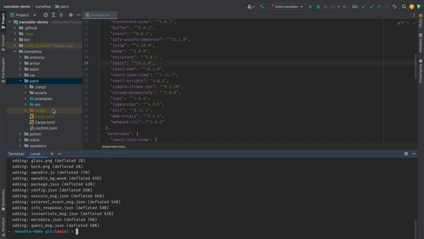This screenshot has width=424, height=239.
Task: Open IDE updates orange icon
Action: coord(411,7)
